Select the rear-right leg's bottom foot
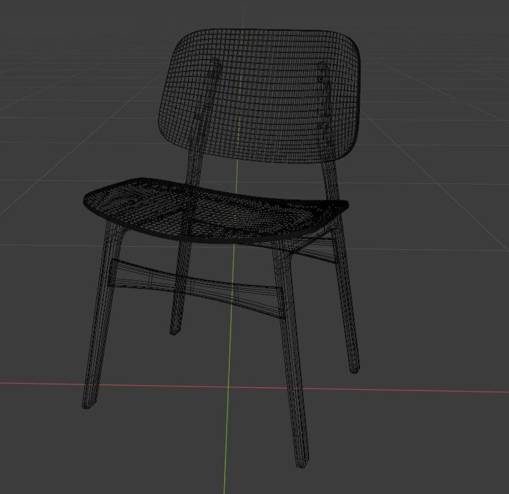Viewport: 509px width, 494px height. pyautogui.click(x=354, y=368)
